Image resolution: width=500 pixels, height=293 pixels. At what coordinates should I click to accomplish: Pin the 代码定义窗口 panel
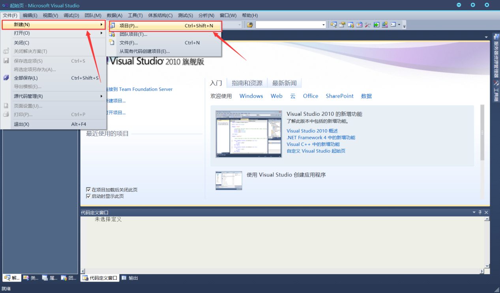[x=480, y=212]
